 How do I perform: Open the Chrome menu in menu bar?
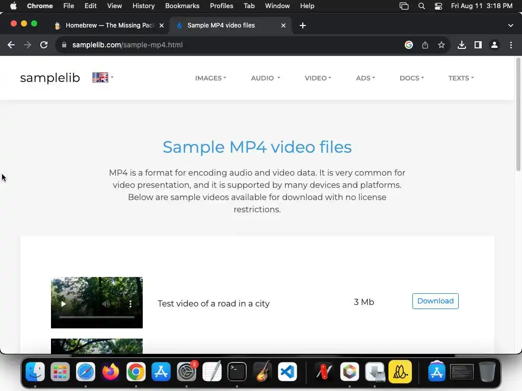coord(40,6)
